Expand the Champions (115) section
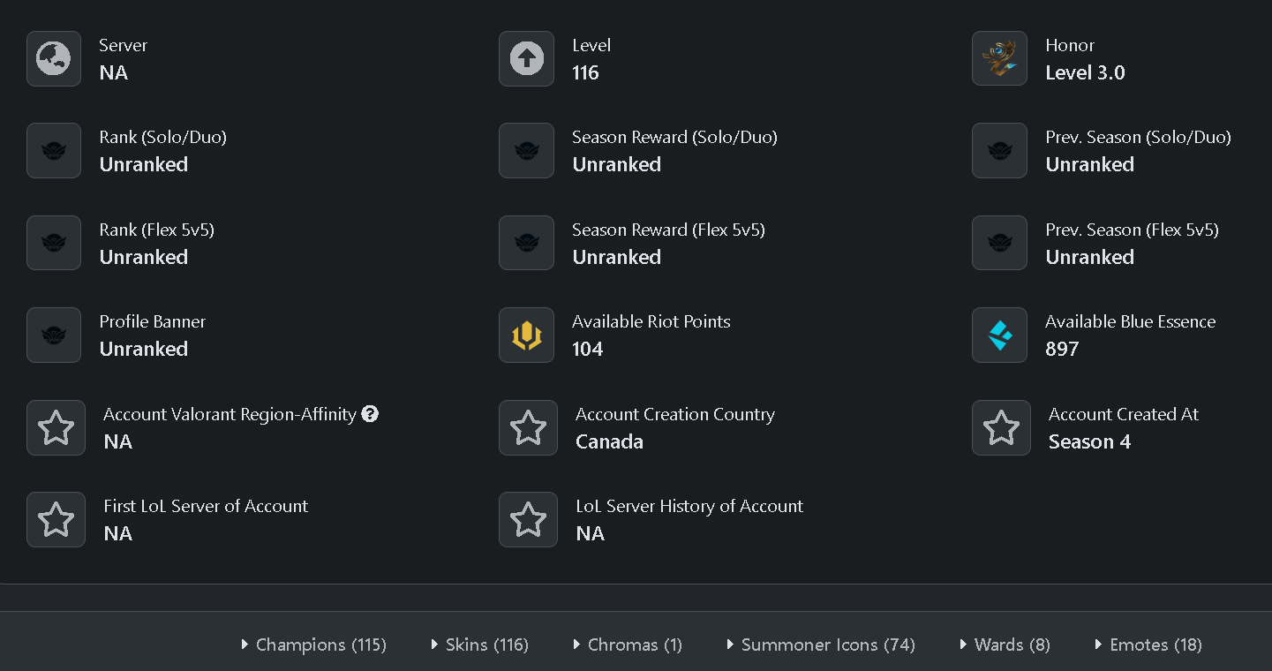Viewport: 1272px width, 671px height. [x=313, y=645]
